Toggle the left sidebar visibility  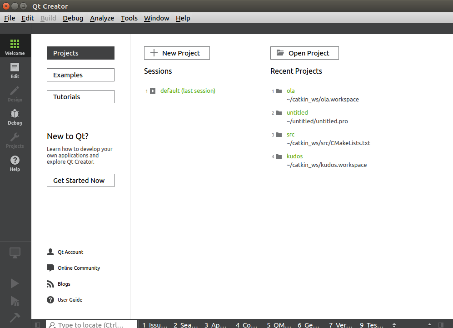38,325
